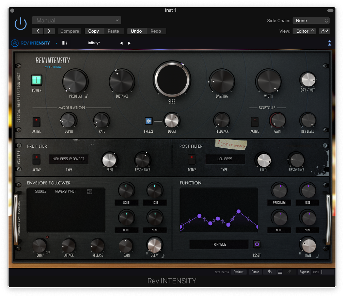Viewport: 344px width, 297px height.
Task: Click the link icon next to View
Action: (x=324, y=31)
